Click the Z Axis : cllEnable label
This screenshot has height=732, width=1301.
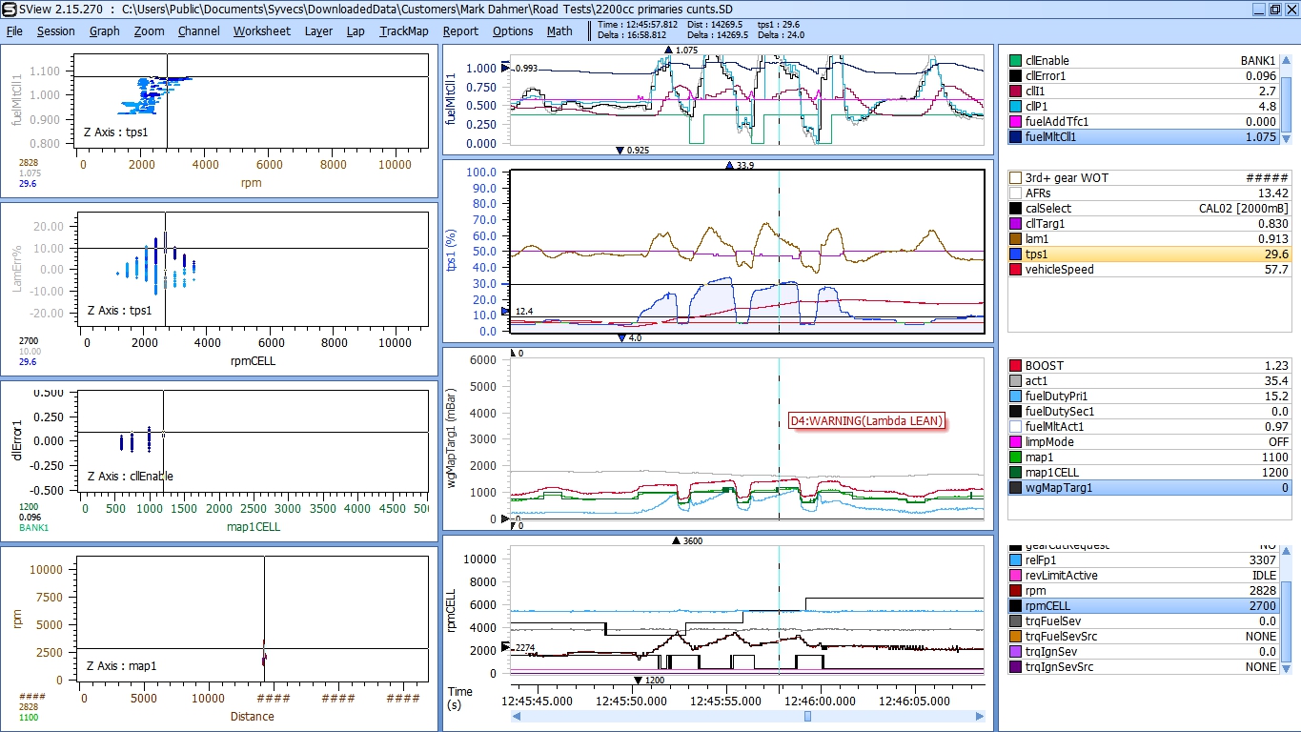[x=131, y=476]
